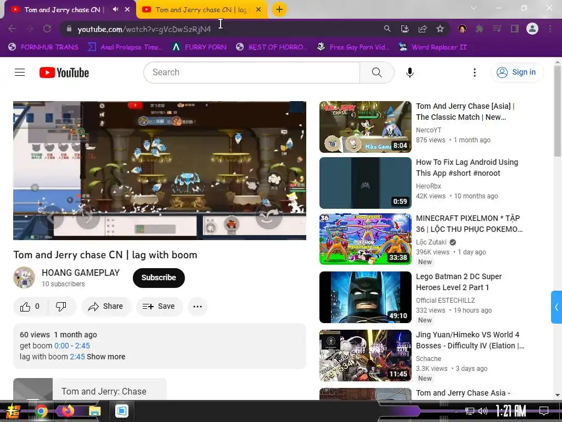Close the first browser tab
The image size is (562, 422).
(127, 10)
